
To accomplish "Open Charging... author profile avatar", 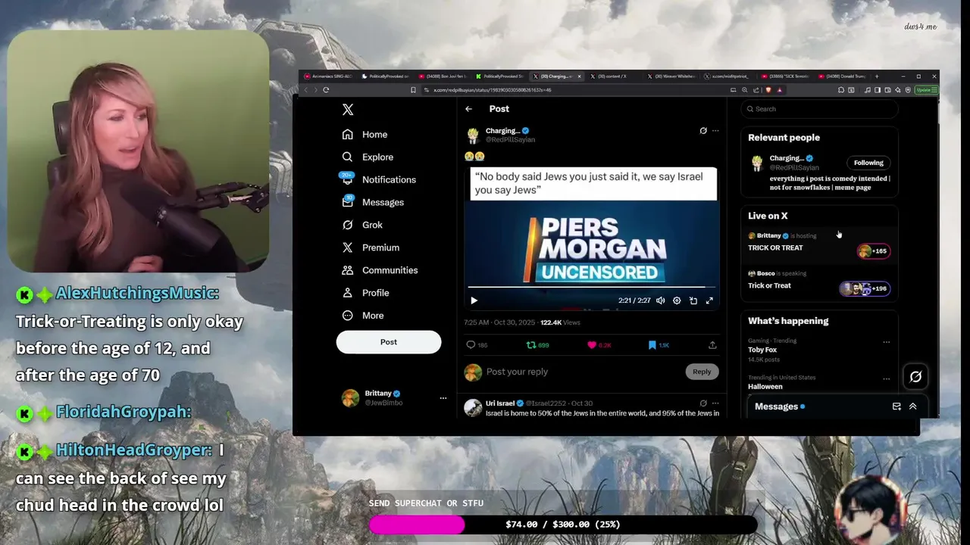I will pyautogui.click(x=473, y=135).
